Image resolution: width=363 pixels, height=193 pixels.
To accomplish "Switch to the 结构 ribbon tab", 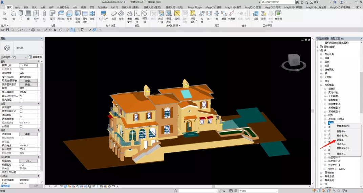I will click(x=18, y=7).
